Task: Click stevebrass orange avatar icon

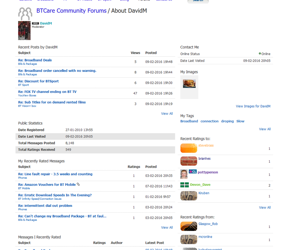Action: (x=189, y=148)
